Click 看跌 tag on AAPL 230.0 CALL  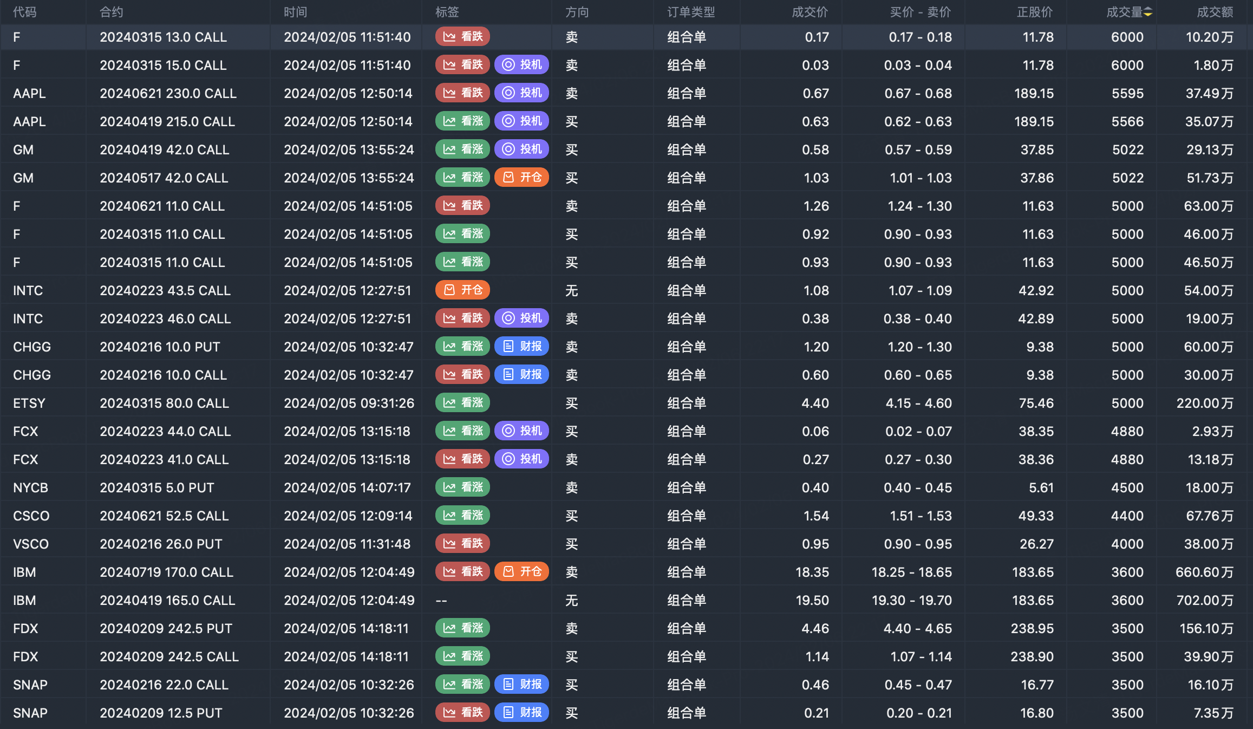(462, 93)
